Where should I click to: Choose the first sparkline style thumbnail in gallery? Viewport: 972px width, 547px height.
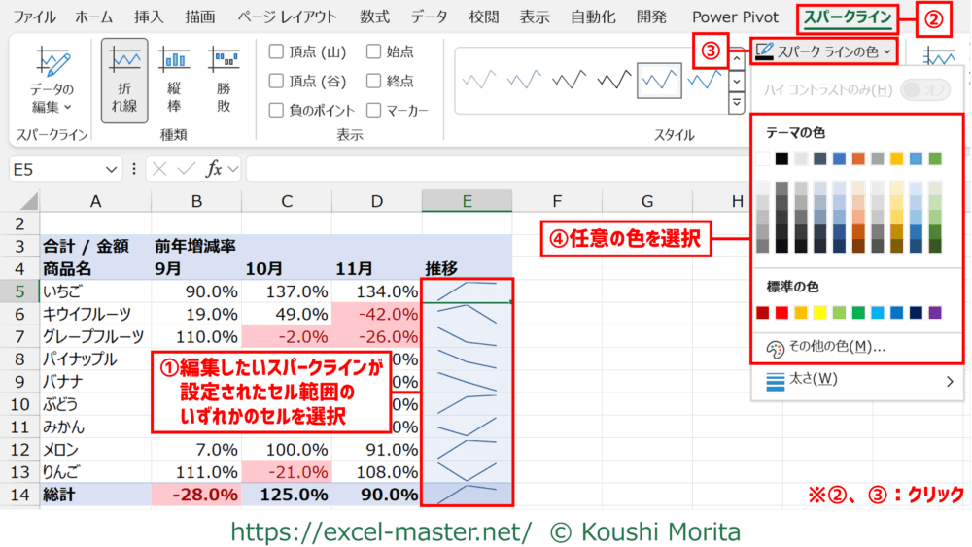coord(484,80)
